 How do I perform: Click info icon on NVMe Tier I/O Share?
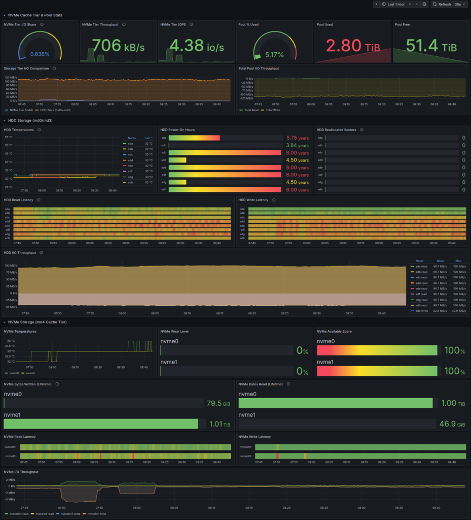click(42, 24)
